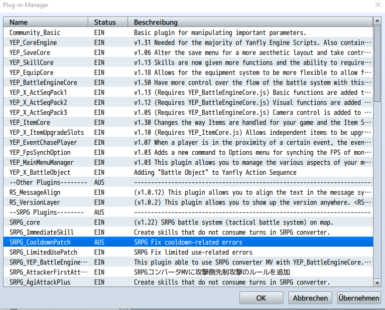Screen dimensions: 385x310
Task: Select the YEP_SkillCore plugin
Action: tap(188, 62)
